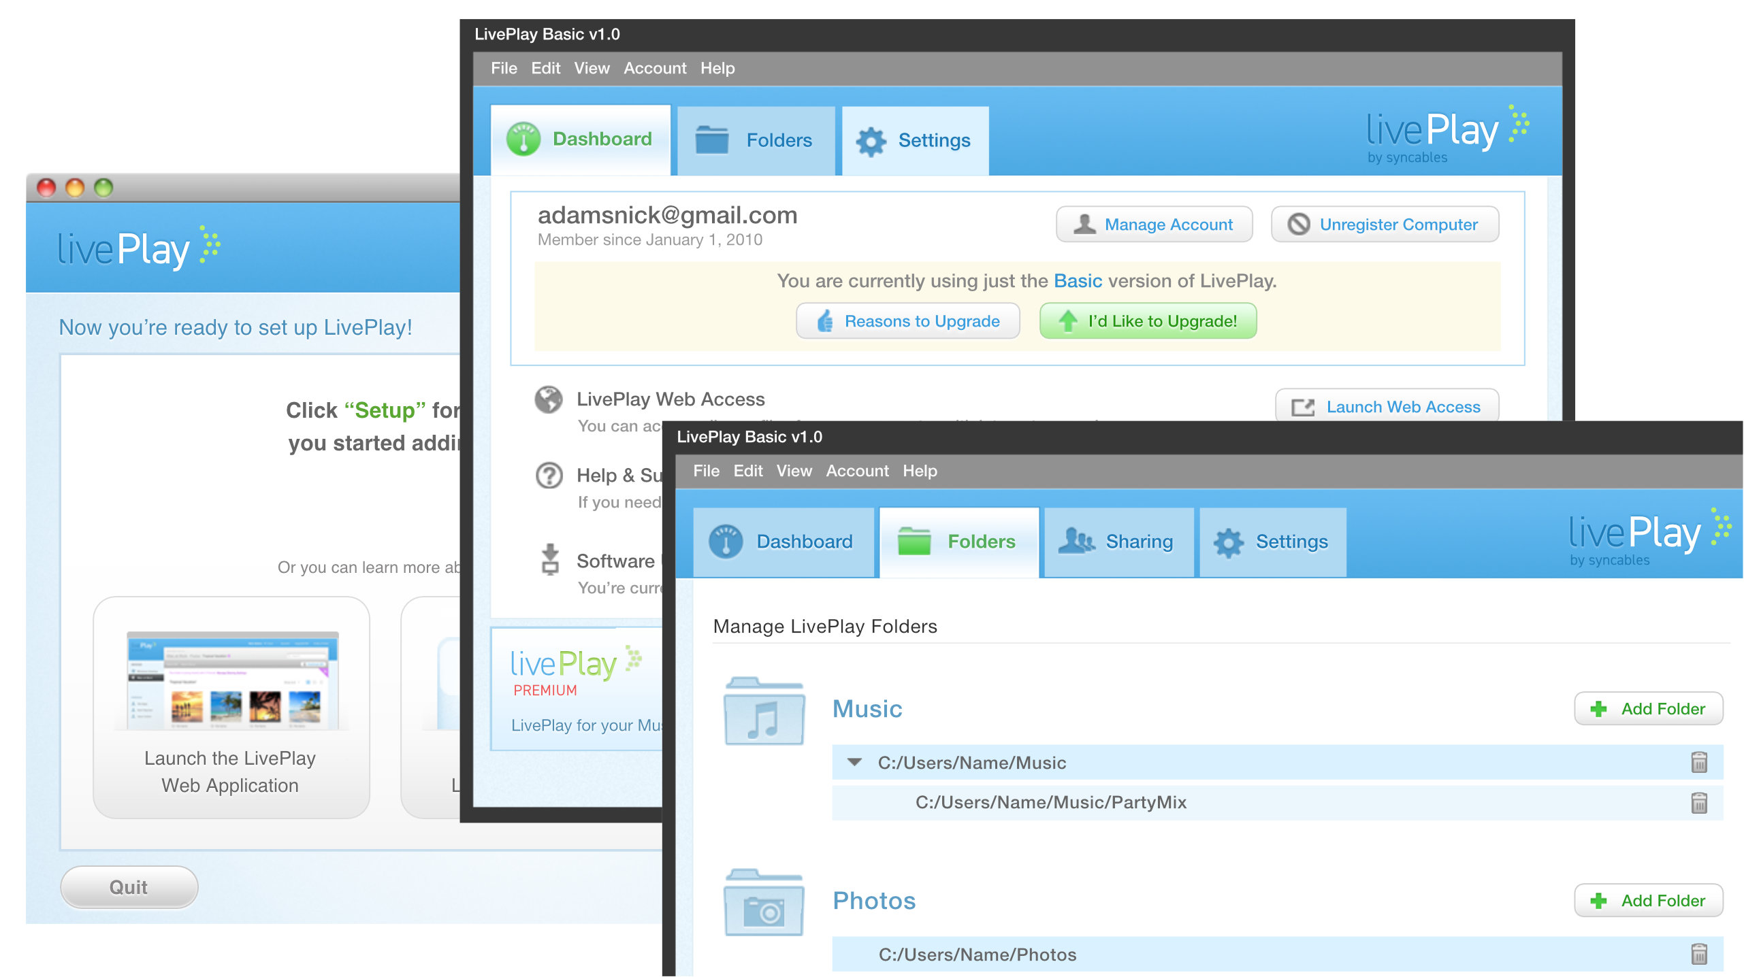Screen dimensions: 1744x977
Task: Delete C:/Users/Name/Photos with trash icon
Action: click(x=1699, y=954)
